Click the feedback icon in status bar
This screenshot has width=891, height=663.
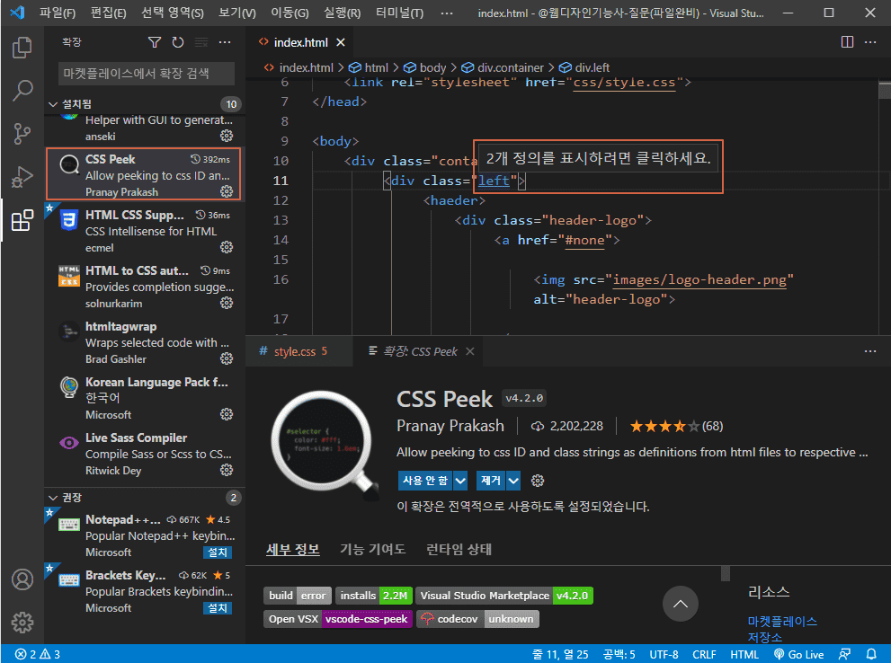click(x=845, y=654)
